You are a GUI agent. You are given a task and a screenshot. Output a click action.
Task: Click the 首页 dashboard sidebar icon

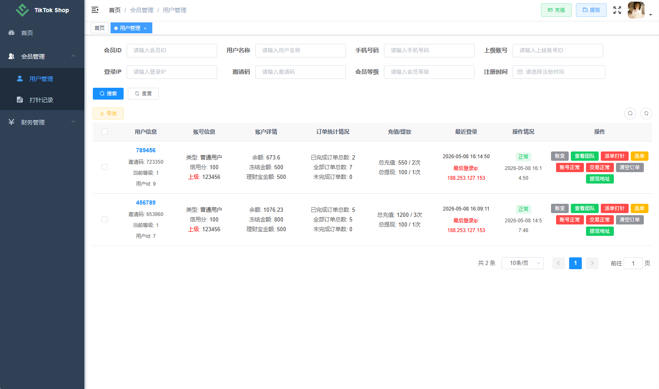(11, 32)
